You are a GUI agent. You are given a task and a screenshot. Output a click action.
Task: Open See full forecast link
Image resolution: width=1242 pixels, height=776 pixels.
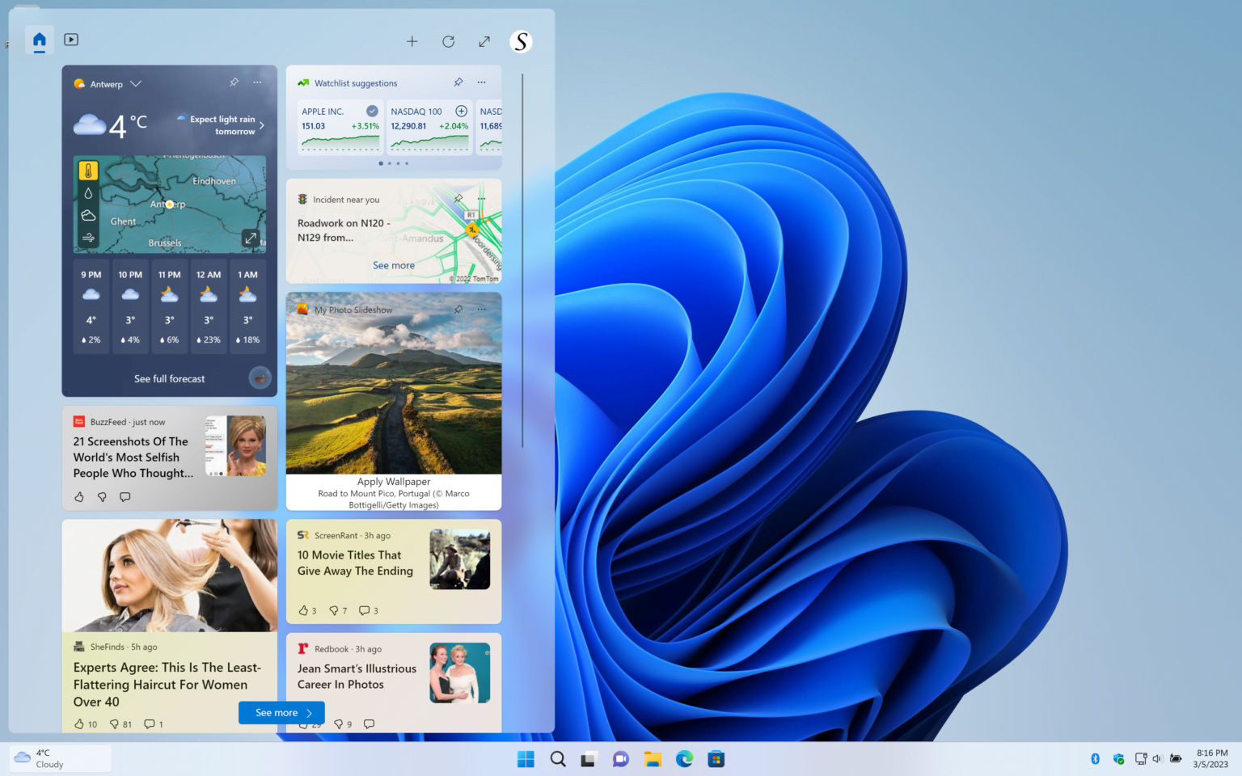coord(168,378)
